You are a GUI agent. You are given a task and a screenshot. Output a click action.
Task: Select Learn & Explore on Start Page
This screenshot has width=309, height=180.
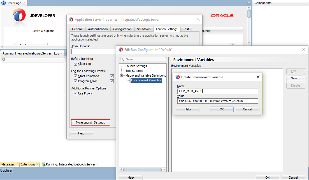pyautogui.click(x=43, y=31)
